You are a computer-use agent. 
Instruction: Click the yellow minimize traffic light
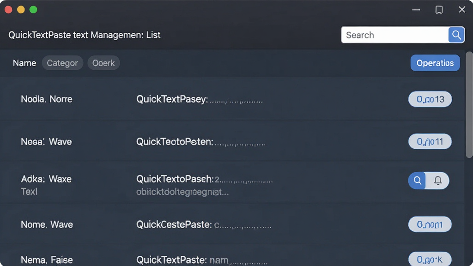pos(21,10)
